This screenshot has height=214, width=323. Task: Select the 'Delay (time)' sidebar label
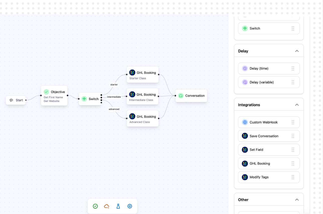(x=259, y=68)
